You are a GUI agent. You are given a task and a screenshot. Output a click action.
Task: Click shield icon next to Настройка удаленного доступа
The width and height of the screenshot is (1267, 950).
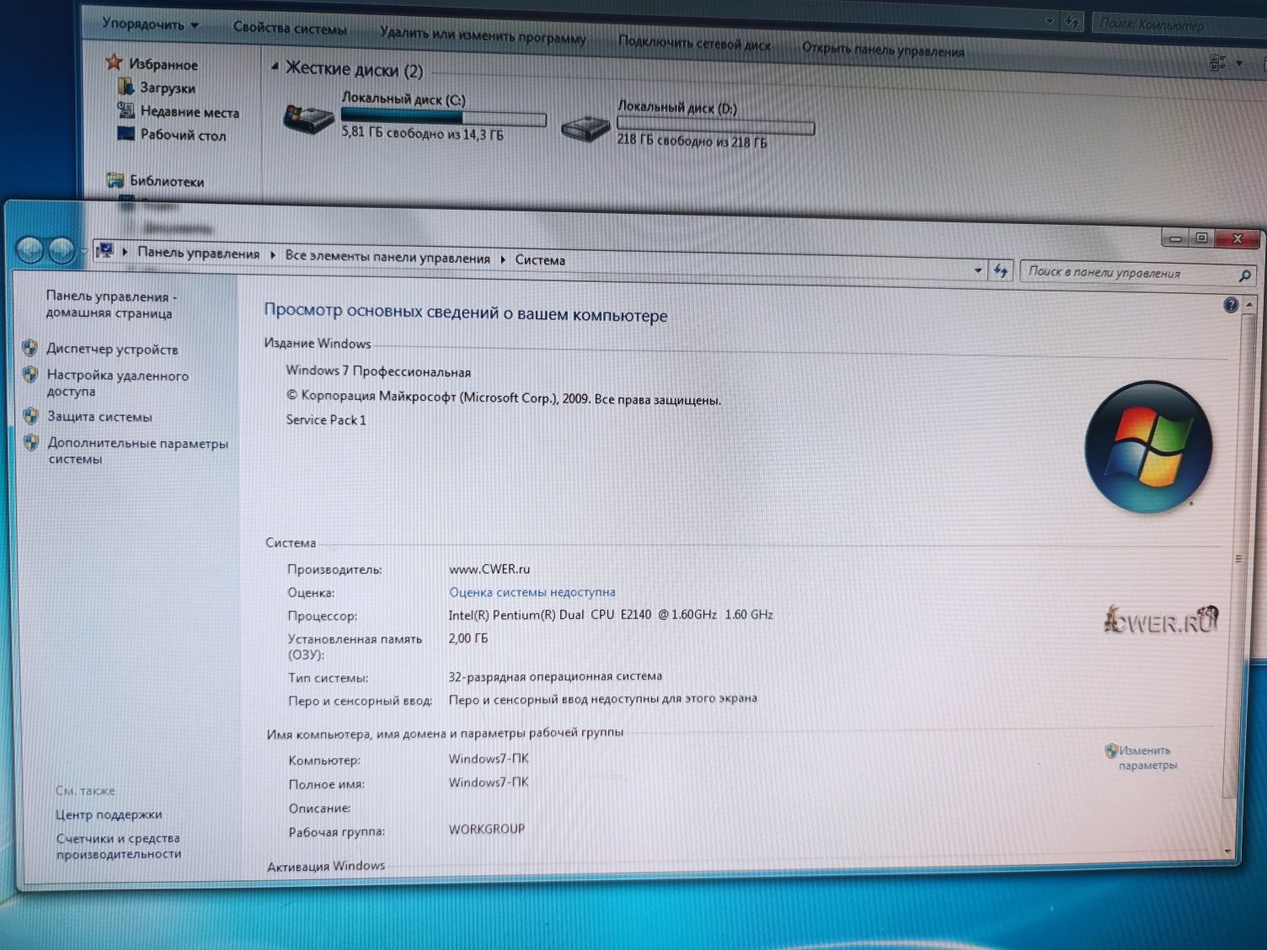pyautogui.click(x=30, y=374)
